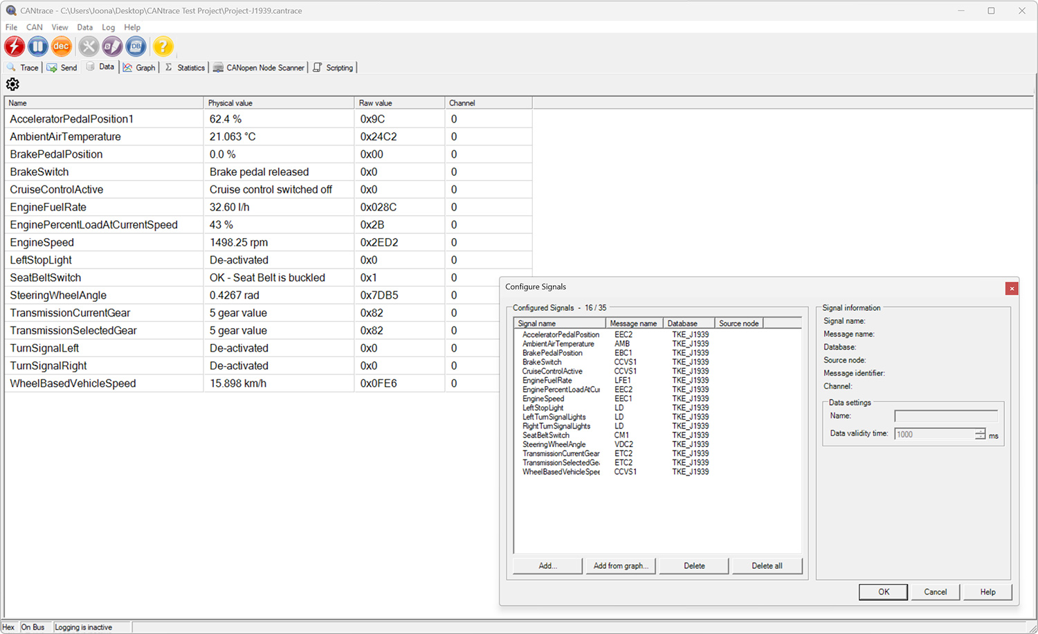Screen dimensions: 1038x634
Task: Click the Name field in Data settings
Action: (x=946, y=416)
